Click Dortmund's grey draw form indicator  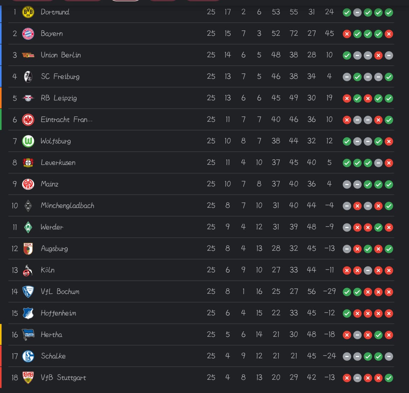tap(357, 13)
